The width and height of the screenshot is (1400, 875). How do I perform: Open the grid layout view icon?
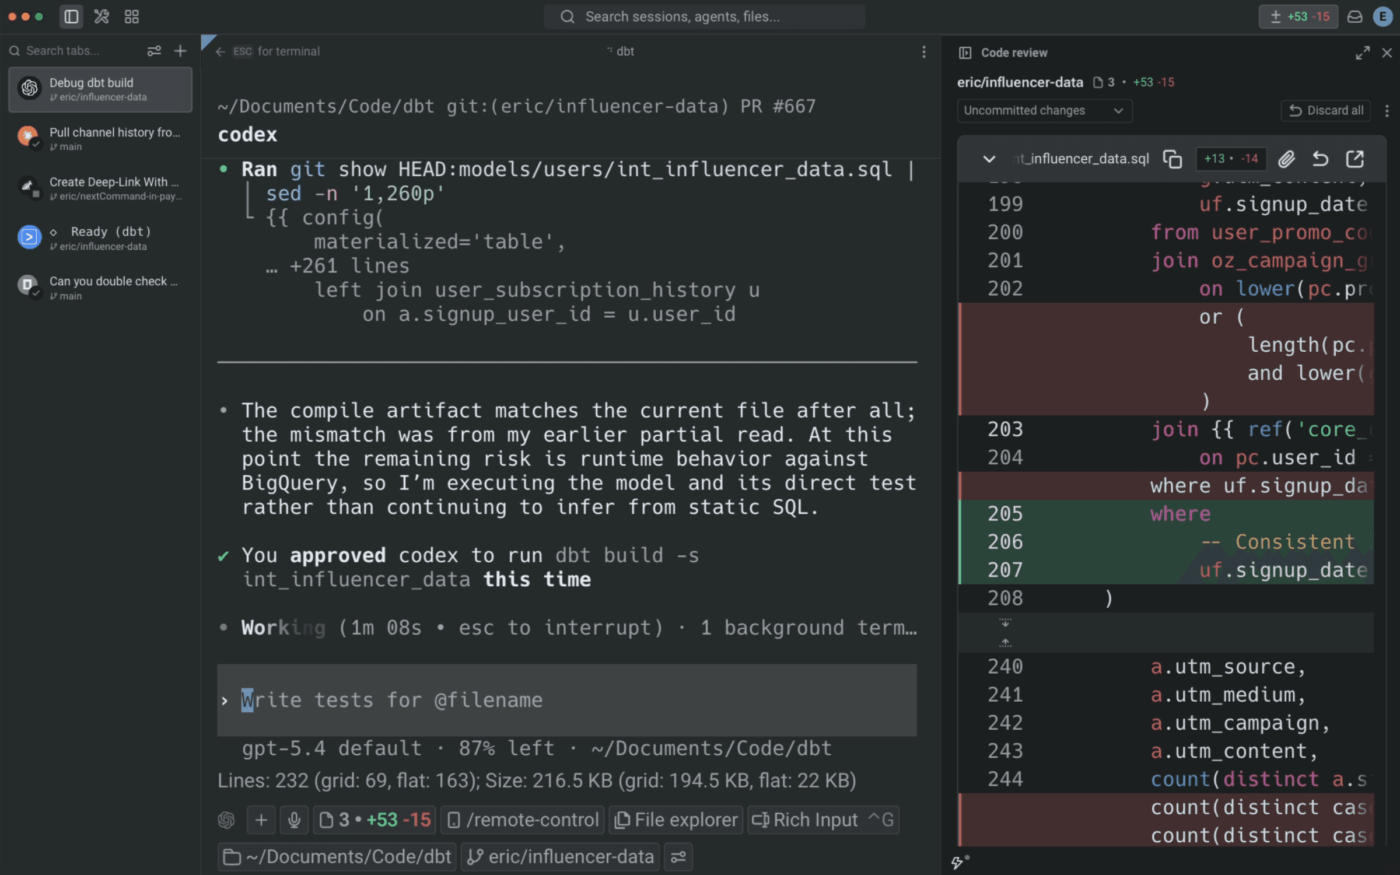(x=132, y=16)
